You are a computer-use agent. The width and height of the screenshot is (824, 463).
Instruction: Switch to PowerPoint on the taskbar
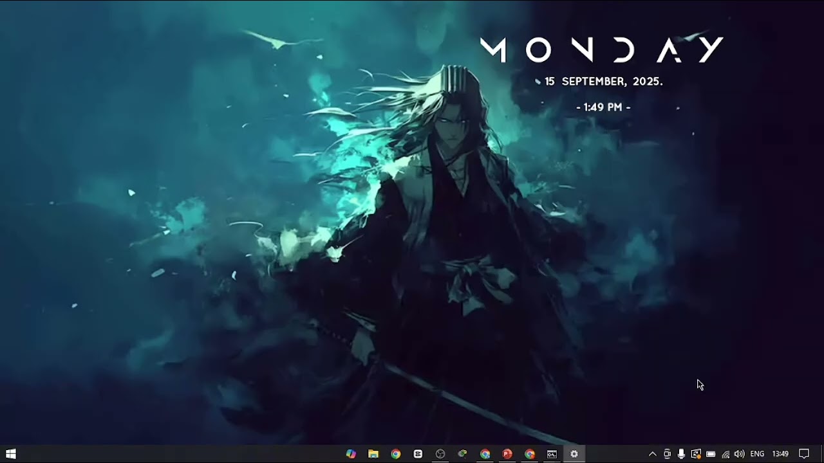coord(507,454)
